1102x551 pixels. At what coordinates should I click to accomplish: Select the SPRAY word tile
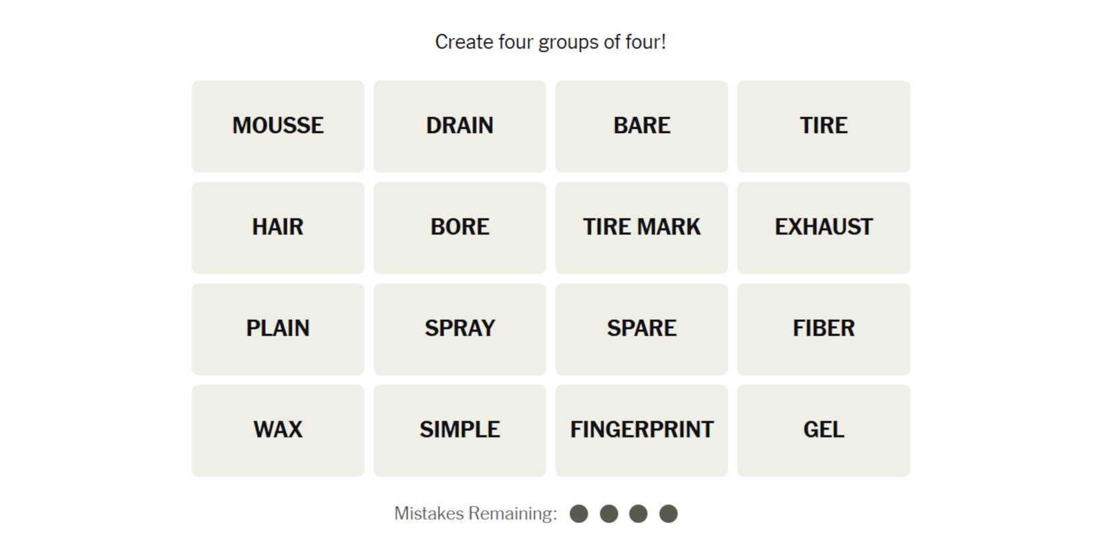pos(460,329)
